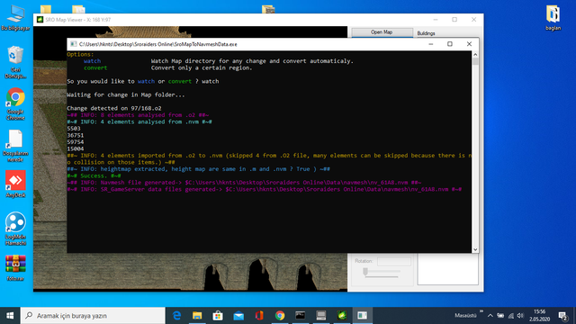Click the Rotation value field
This screenshot has height=324, width=576.
click(x=394, y=261)
